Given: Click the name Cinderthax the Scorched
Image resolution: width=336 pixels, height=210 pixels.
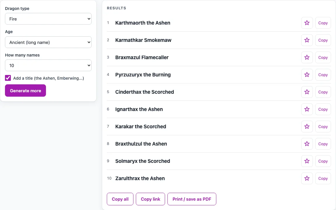Looking at the screenshot, I should pyautogui.click(x=145, y=92).
